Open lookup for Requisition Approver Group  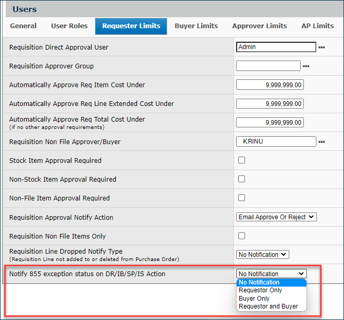(306, 66)
